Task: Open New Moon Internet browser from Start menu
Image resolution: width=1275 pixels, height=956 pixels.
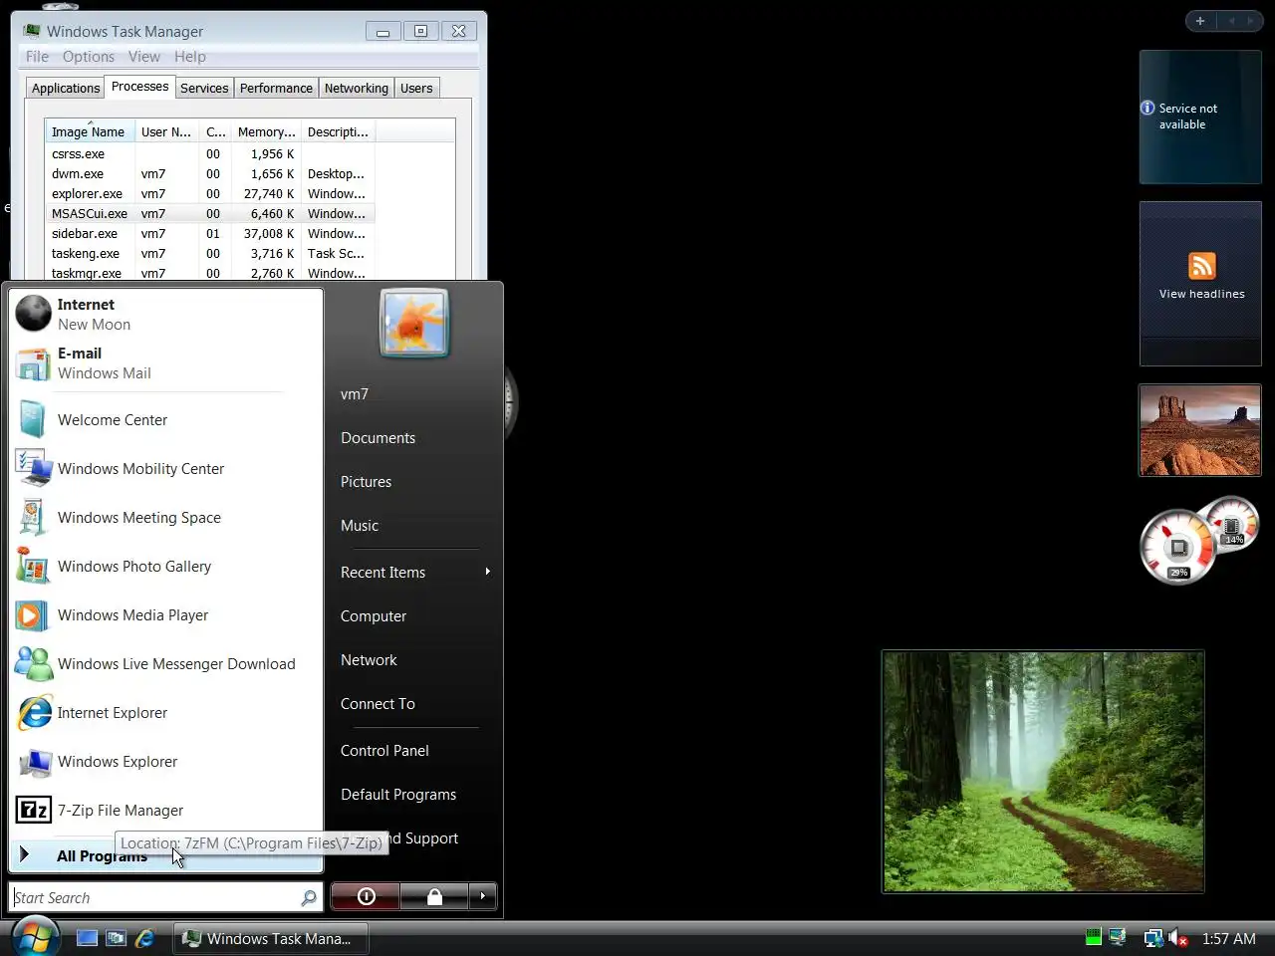Action: [166, 314]
